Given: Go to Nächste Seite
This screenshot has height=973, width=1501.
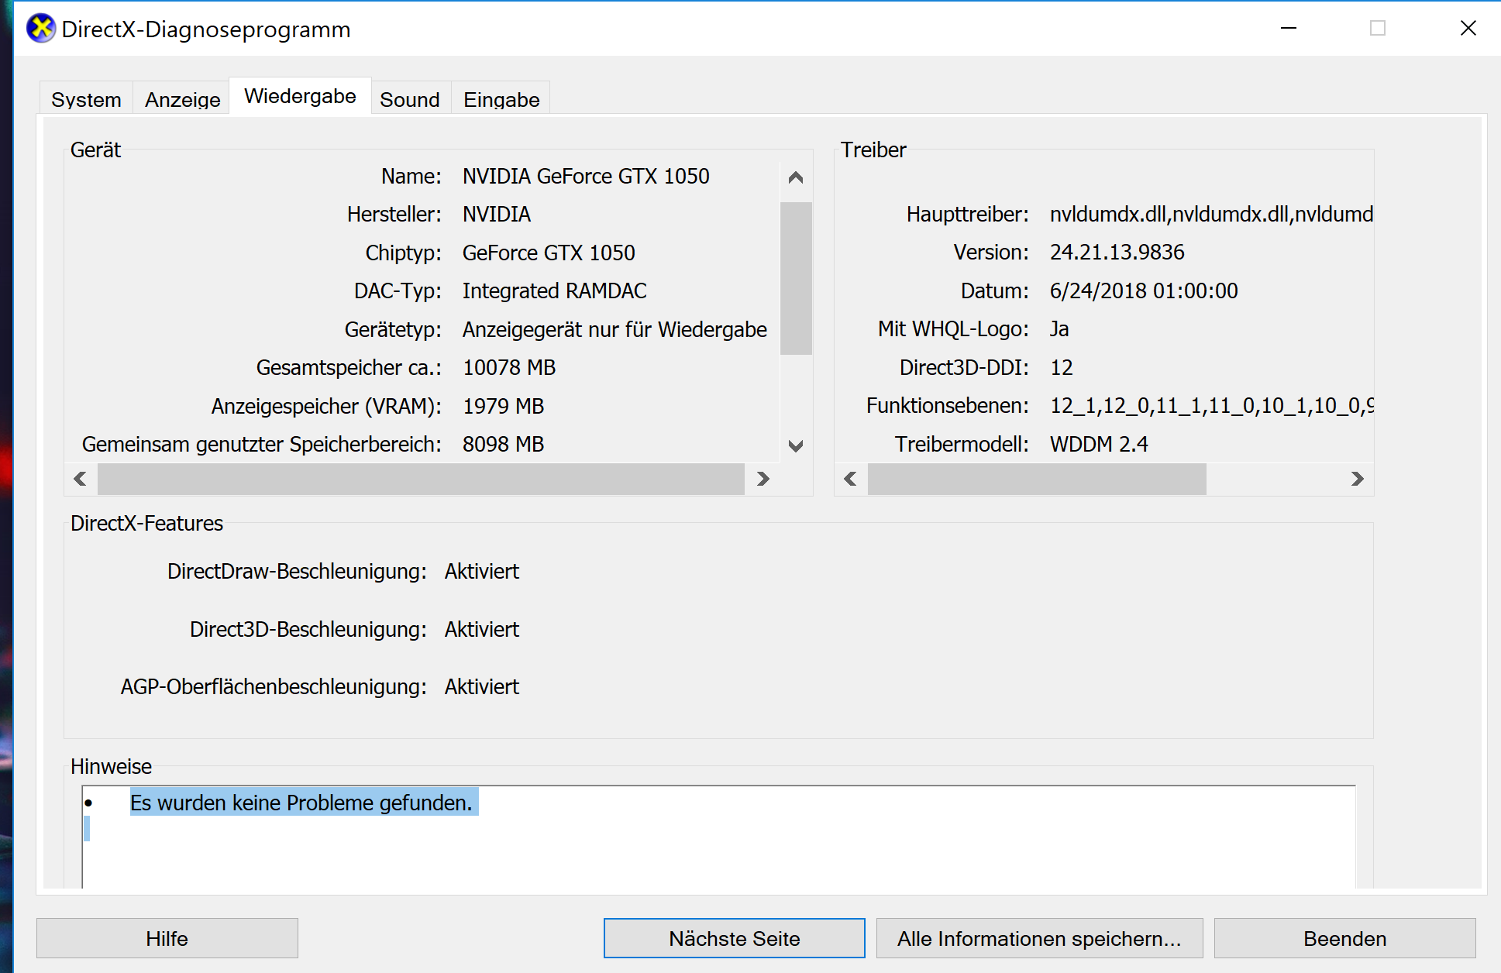Looking at the screenshot, I should 734,938.
